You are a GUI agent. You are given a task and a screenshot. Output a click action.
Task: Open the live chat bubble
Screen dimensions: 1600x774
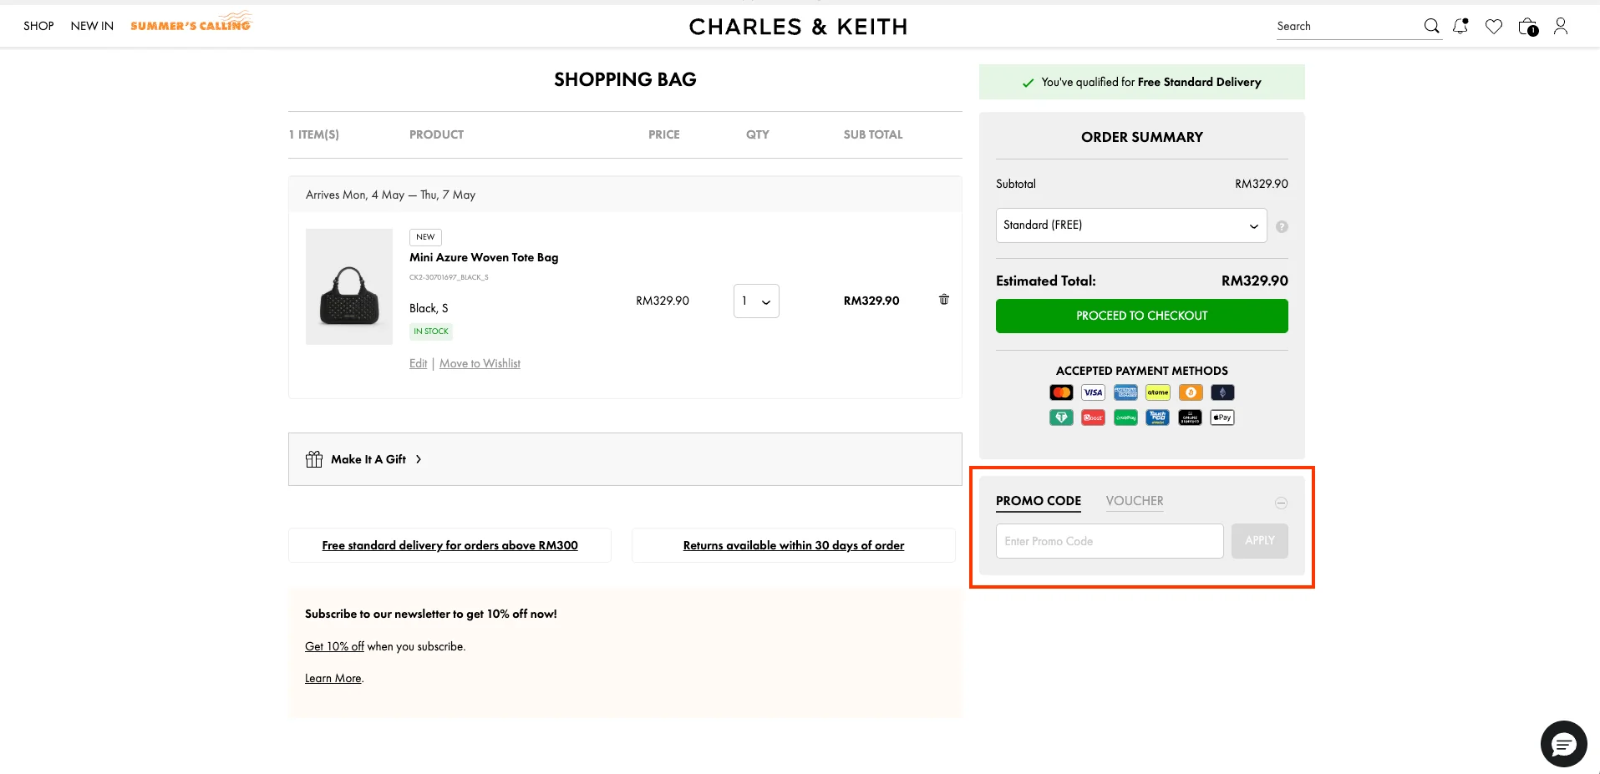1563,743
